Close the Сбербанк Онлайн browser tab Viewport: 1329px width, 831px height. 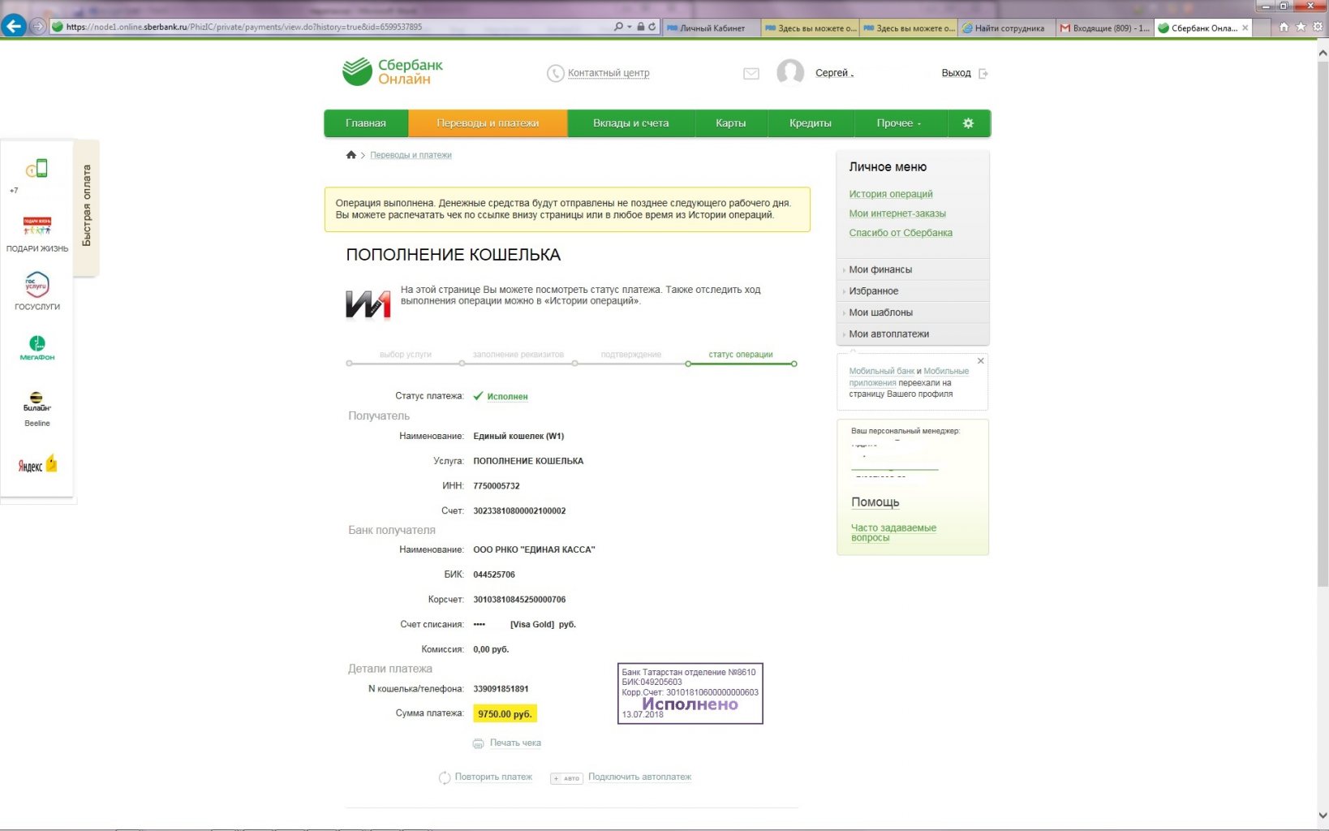[x=1245, y=28]
